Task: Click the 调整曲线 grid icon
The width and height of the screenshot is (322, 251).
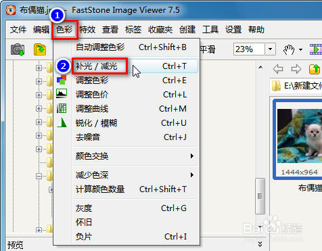Action: (x=62, y=108)
